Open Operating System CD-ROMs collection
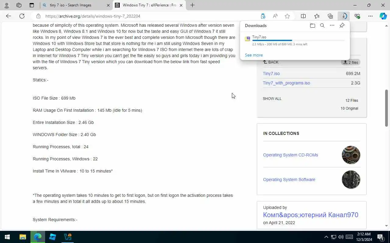Viewport: 390px width, 243px height. pyautogui.click(x=290, y=155)
